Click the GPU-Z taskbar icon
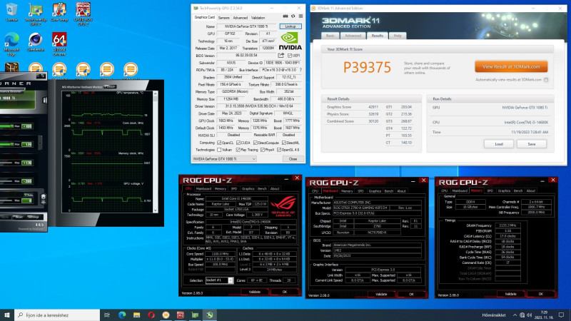The height and width of the screenshot is (321, 571). point(195,315)
